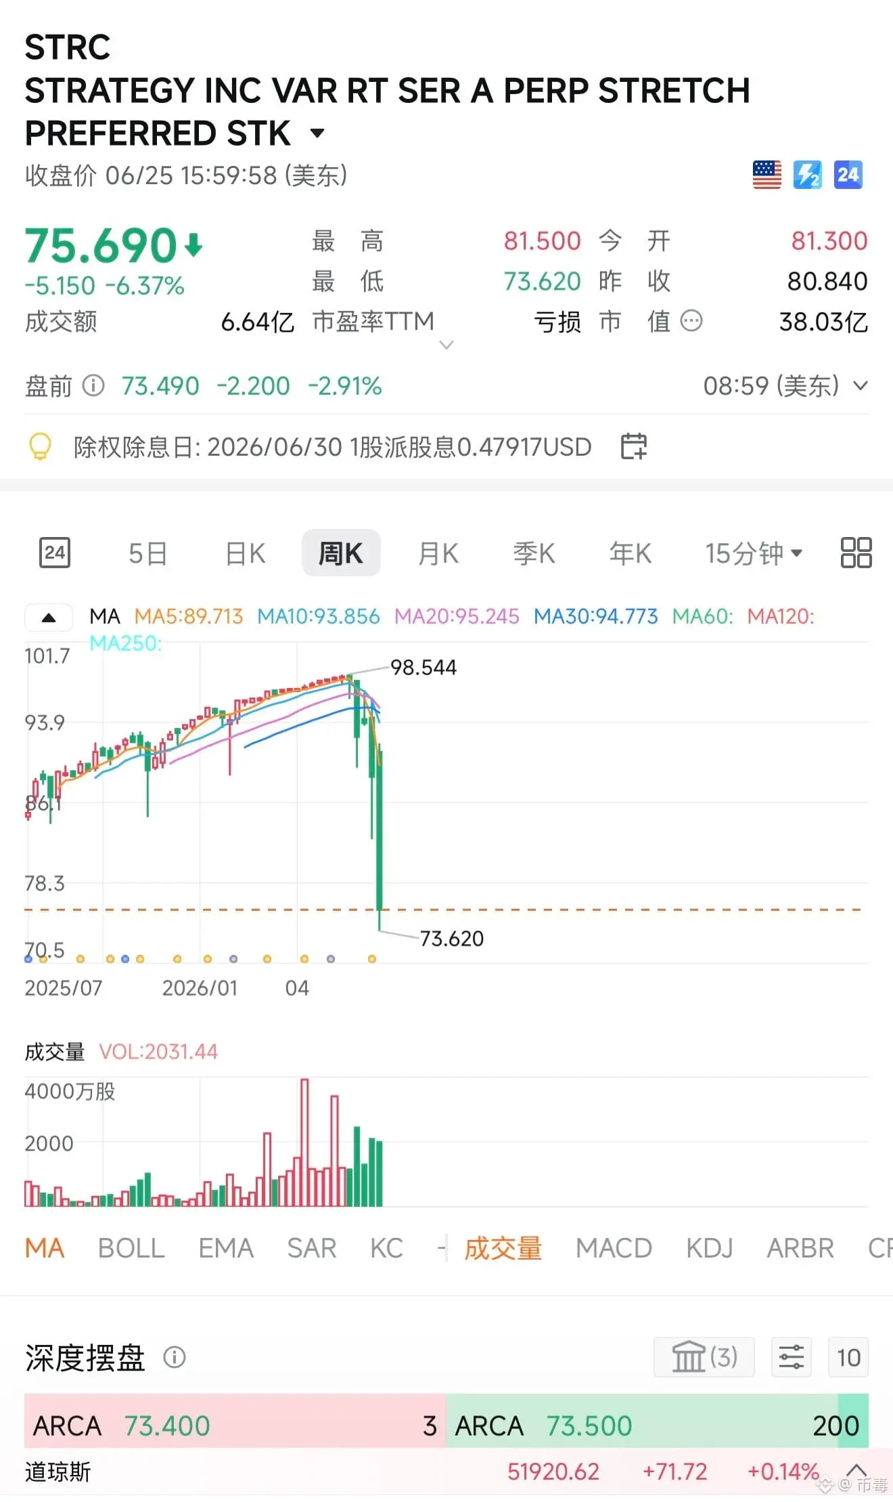The image size is (893, 1502).
Task: Switch to the 月K chart tab
Action: (x=438, y=553)
